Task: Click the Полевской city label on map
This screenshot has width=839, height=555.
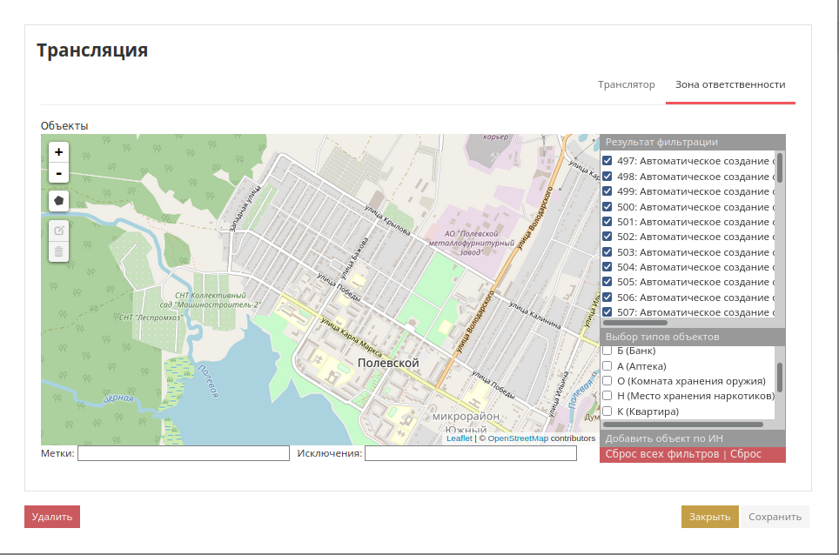Action: (x=388, y=363)
